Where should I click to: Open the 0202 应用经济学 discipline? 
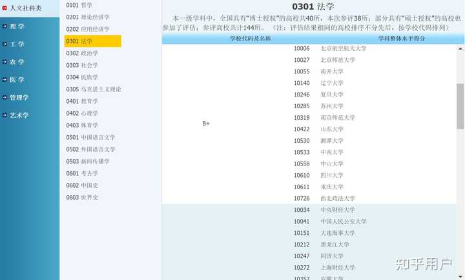88,29
